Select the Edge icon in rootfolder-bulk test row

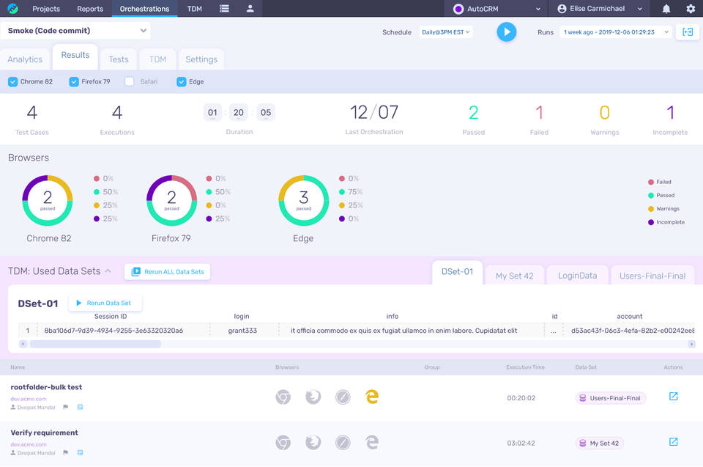click(x=372, y=397)
